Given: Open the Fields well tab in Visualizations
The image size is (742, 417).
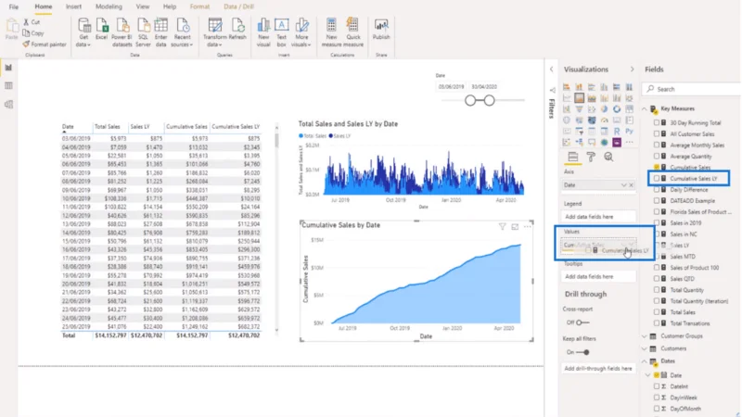Looking at the screenshot, I should 573,157.
